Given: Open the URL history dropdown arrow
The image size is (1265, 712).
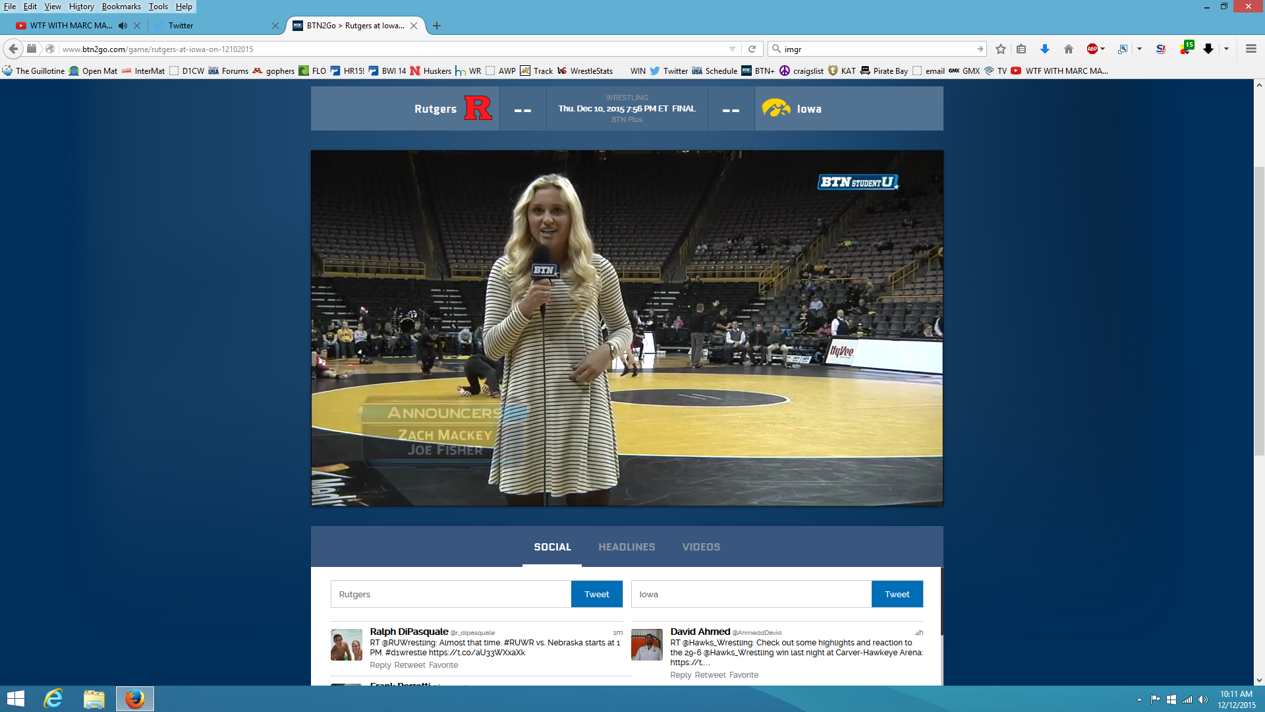Looking at the screenshot, I should pos(732,49).
